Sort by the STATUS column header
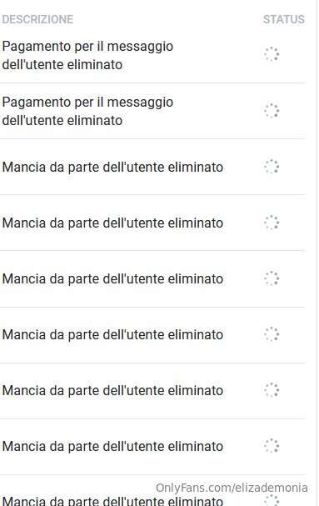 point(283,19)
